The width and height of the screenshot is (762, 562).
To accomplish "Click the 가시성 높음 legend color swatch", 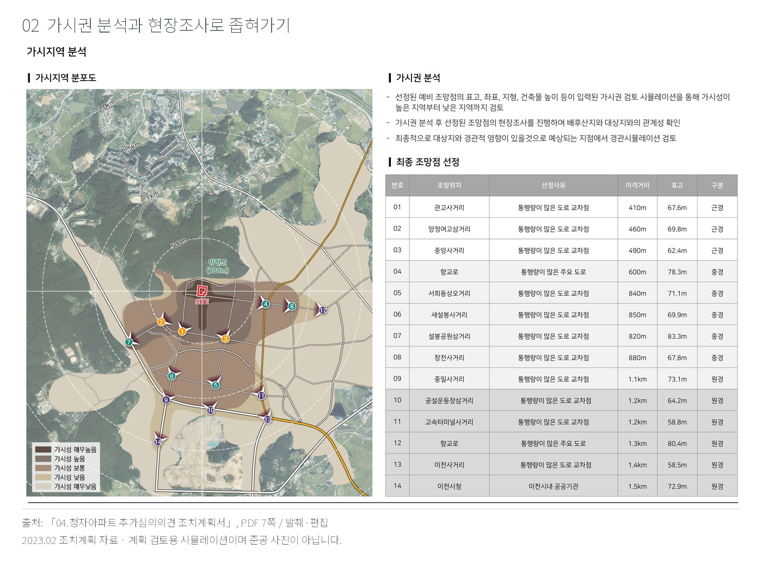I will [43, 459].
